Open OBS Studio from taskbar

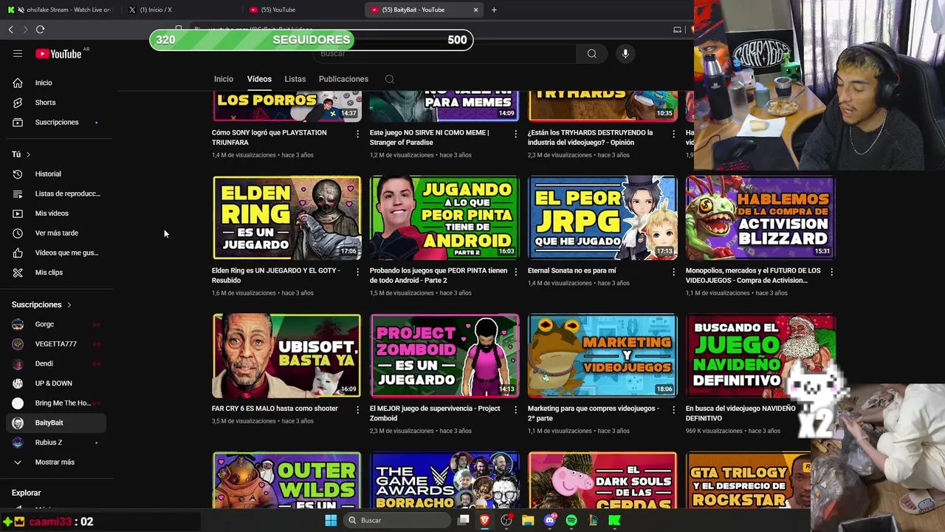[506, 520]
